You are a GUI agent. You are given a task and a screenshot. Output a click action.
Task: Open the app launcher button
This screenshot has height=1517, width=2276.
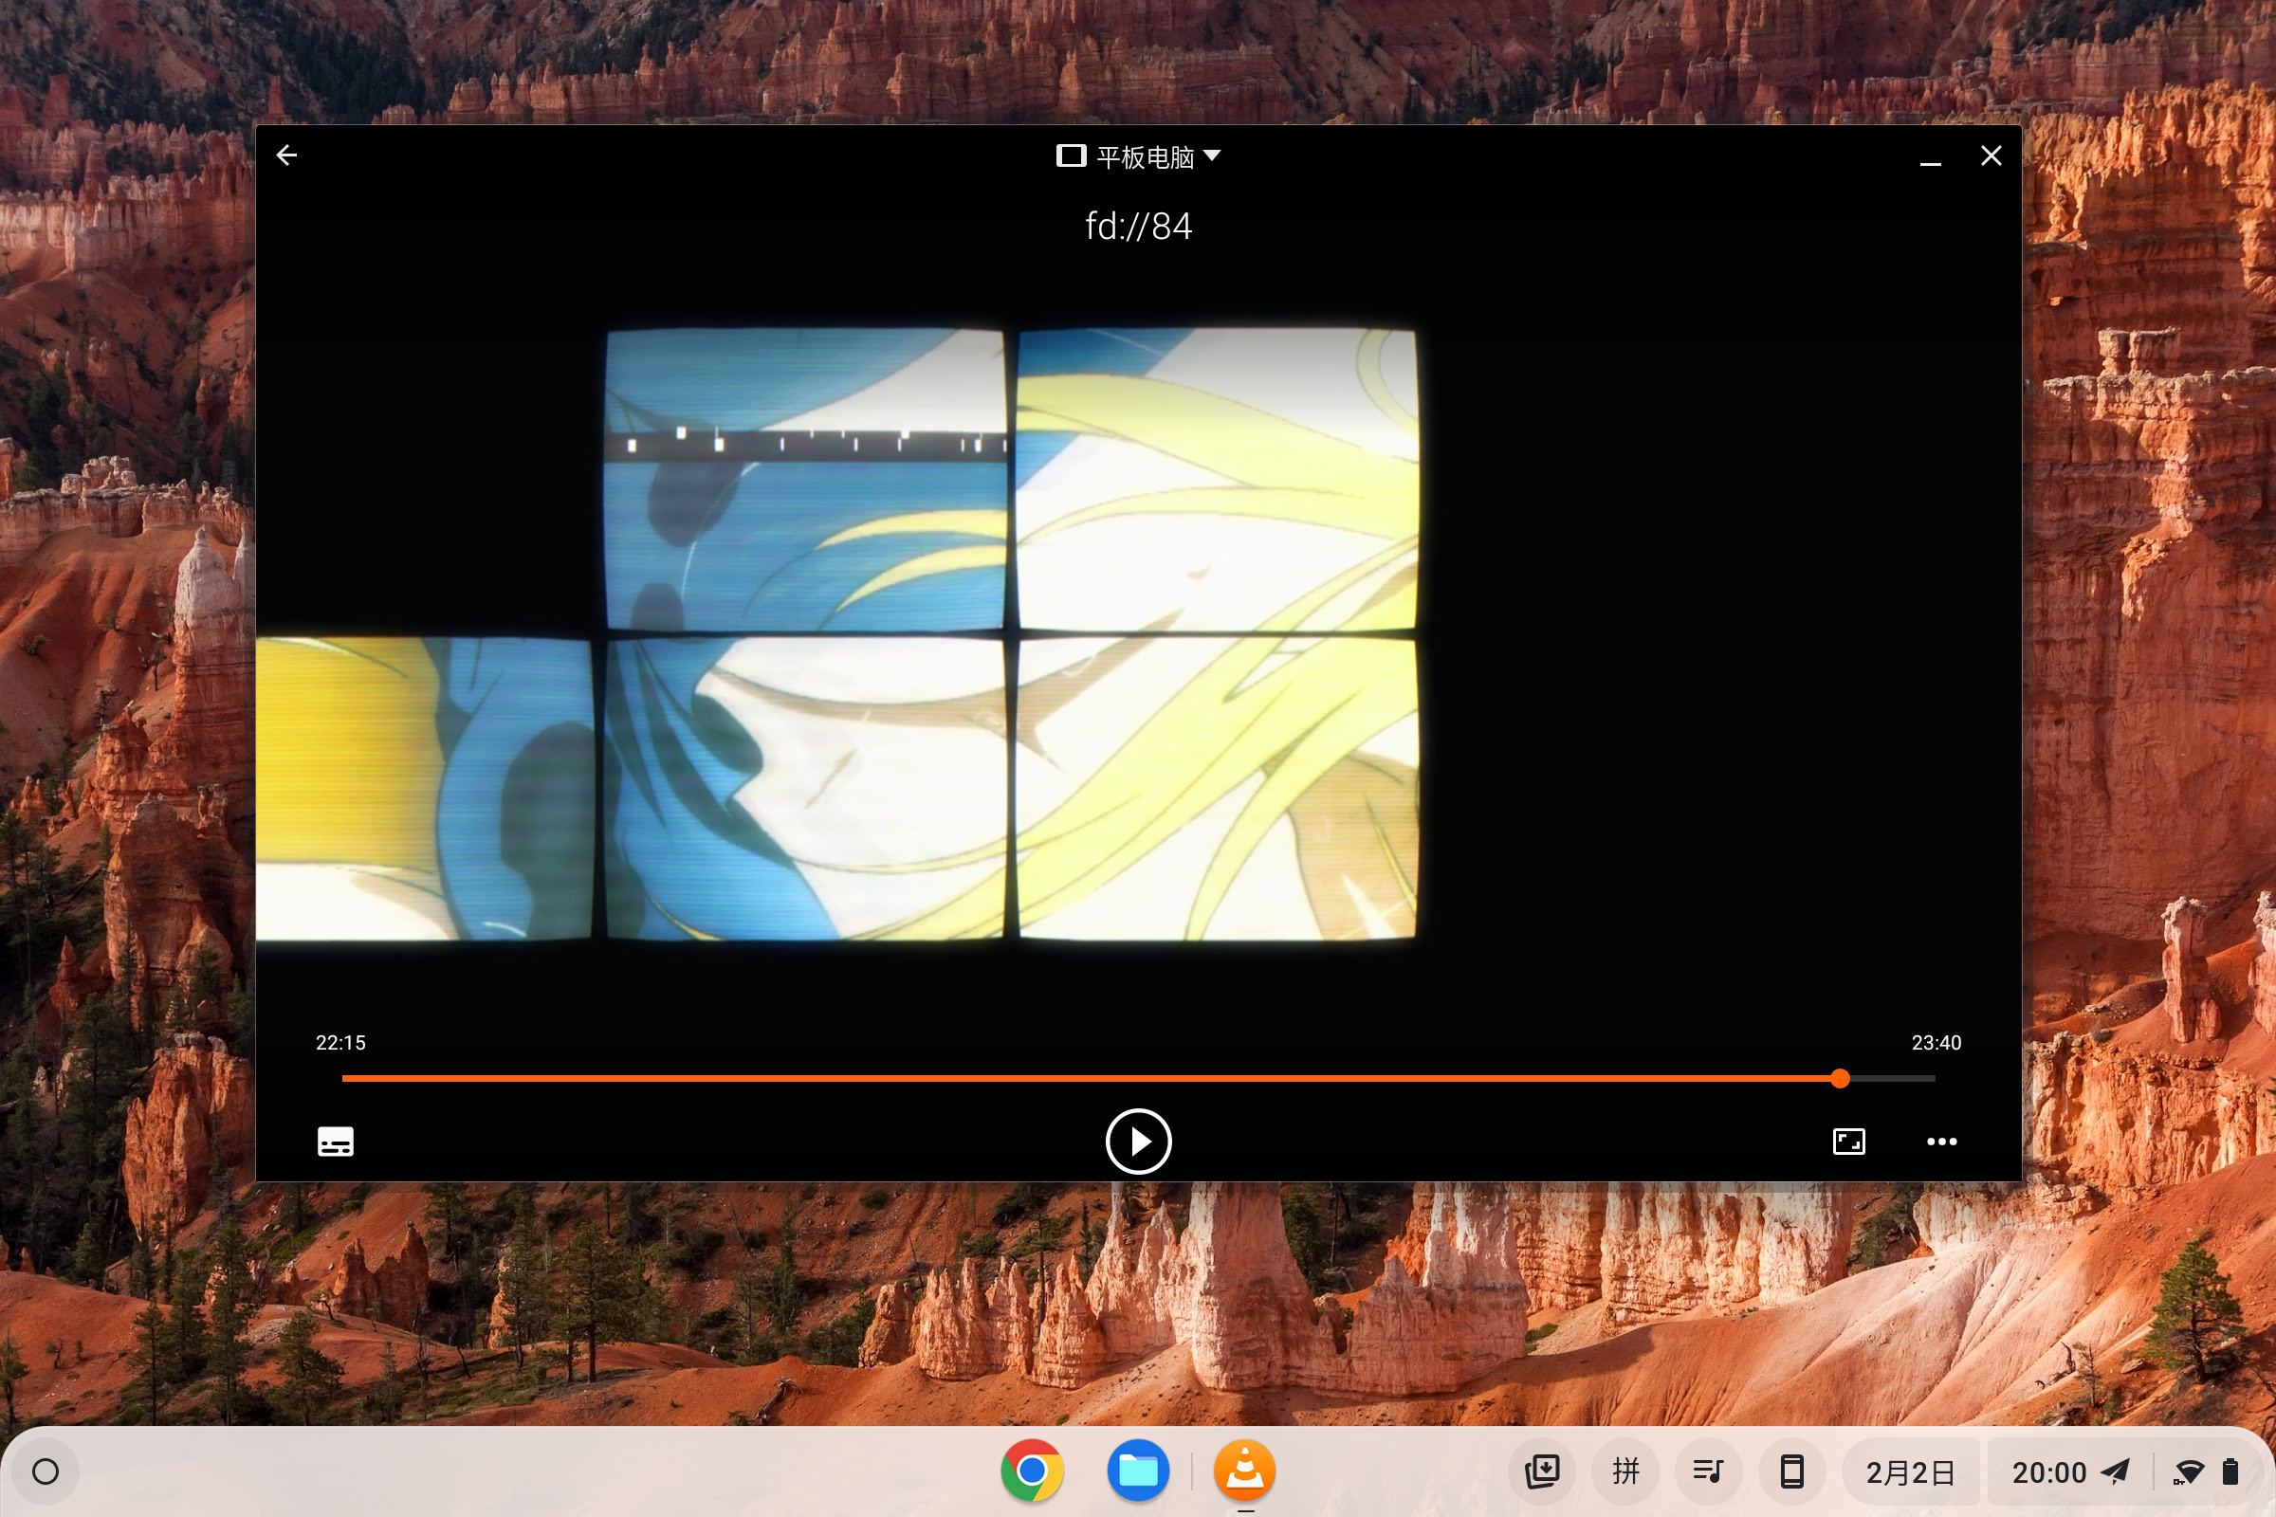pos(46,1471)
